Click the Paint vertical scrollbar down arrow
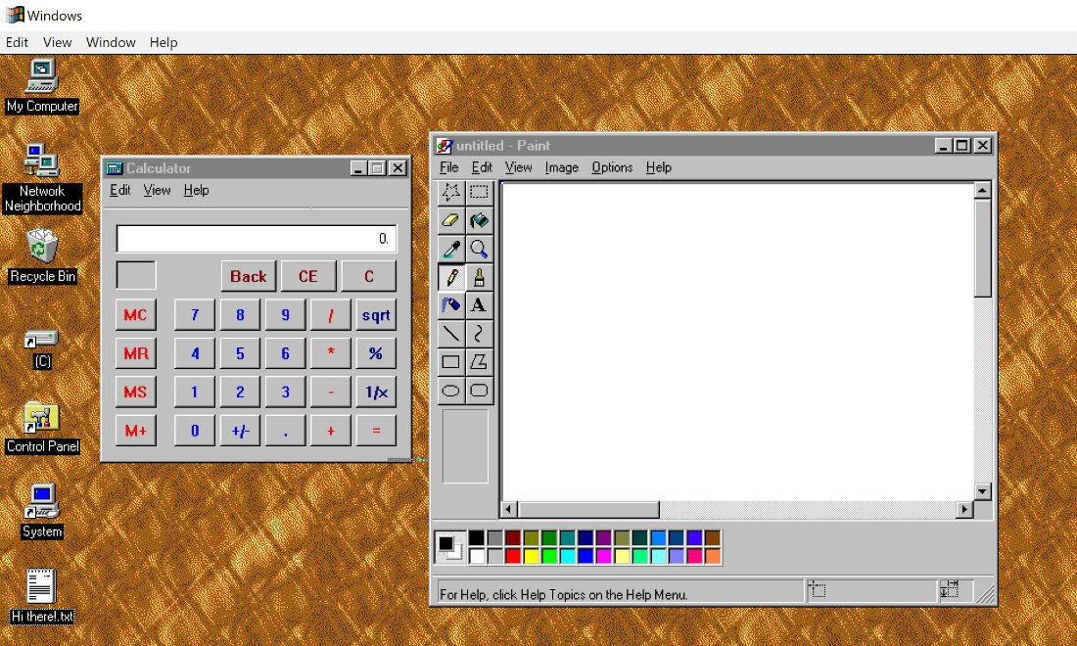The height and width of the screenshot is (646, 1077). (983, 490)
